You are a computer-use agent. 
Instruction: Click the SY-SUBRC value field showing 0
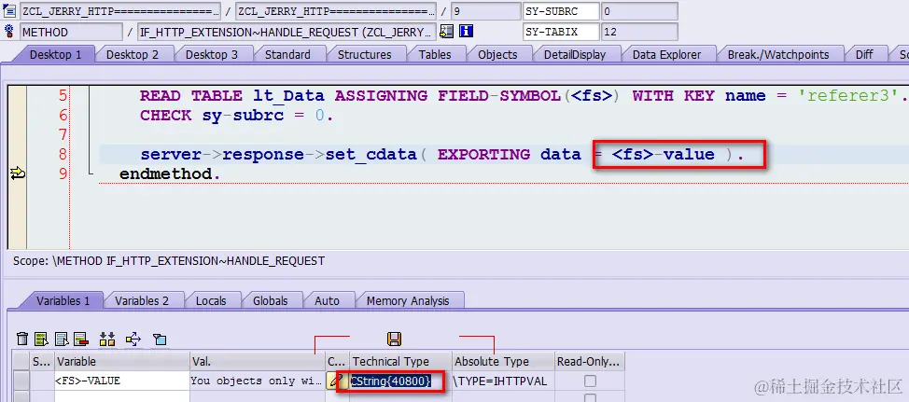[639, 10]
